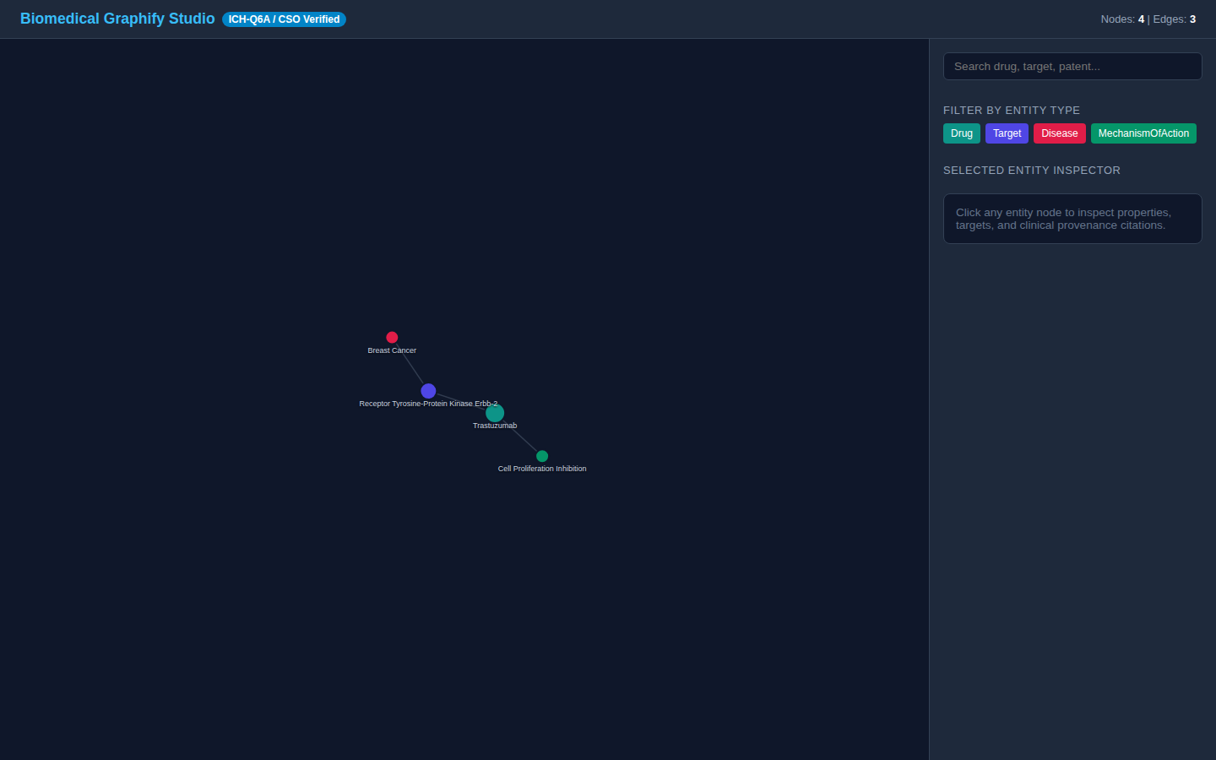Focus the Search drug, target, patent field
Screen dimensions: 1216x760
pyautogui.click(x=1072, y=67)
